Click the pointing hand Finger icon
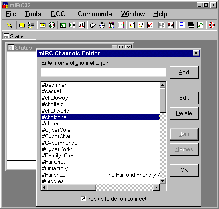219x209 pixels. tap(93, 25)
